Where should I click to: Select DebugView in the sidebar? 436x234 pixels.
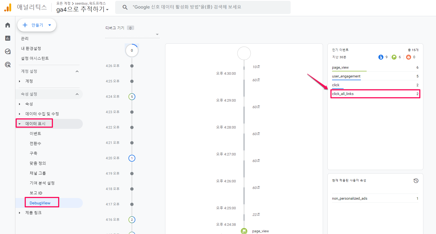(40, 203)
